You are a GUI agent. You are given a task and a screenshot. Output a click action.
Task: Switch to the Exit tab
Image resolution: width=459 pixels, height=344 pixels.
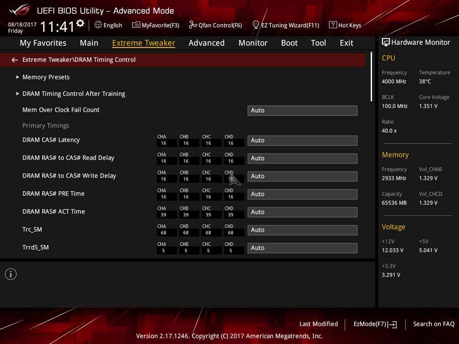pyautogui.click(x=346, y=43)
